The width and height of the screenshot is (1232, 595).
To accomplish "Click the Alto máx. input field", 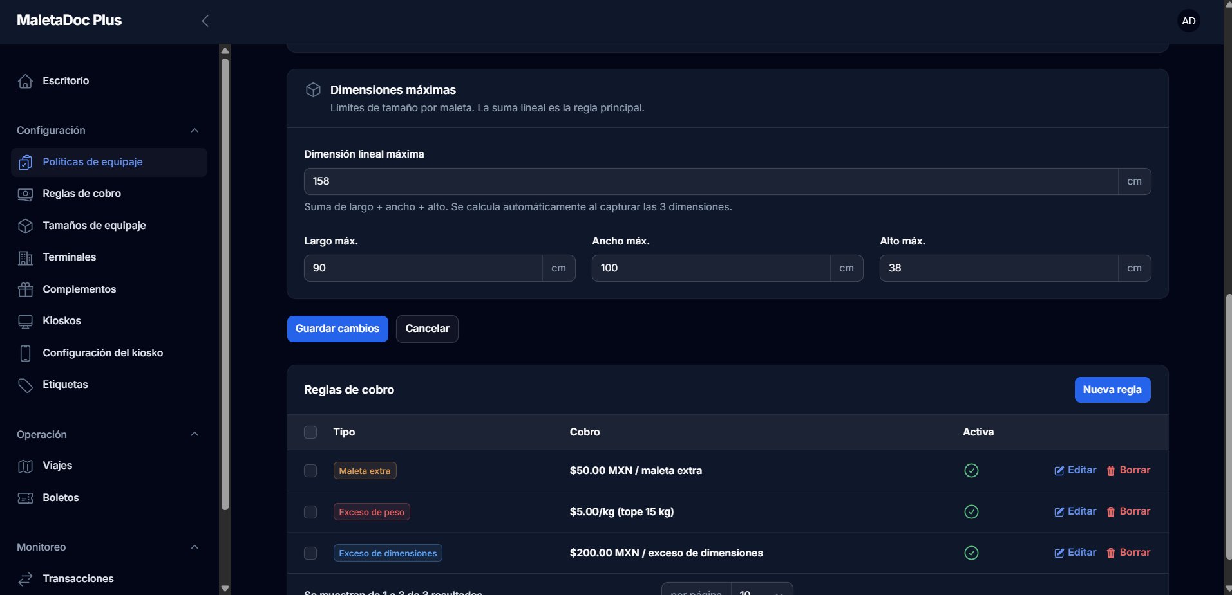I will click(999, 268).
